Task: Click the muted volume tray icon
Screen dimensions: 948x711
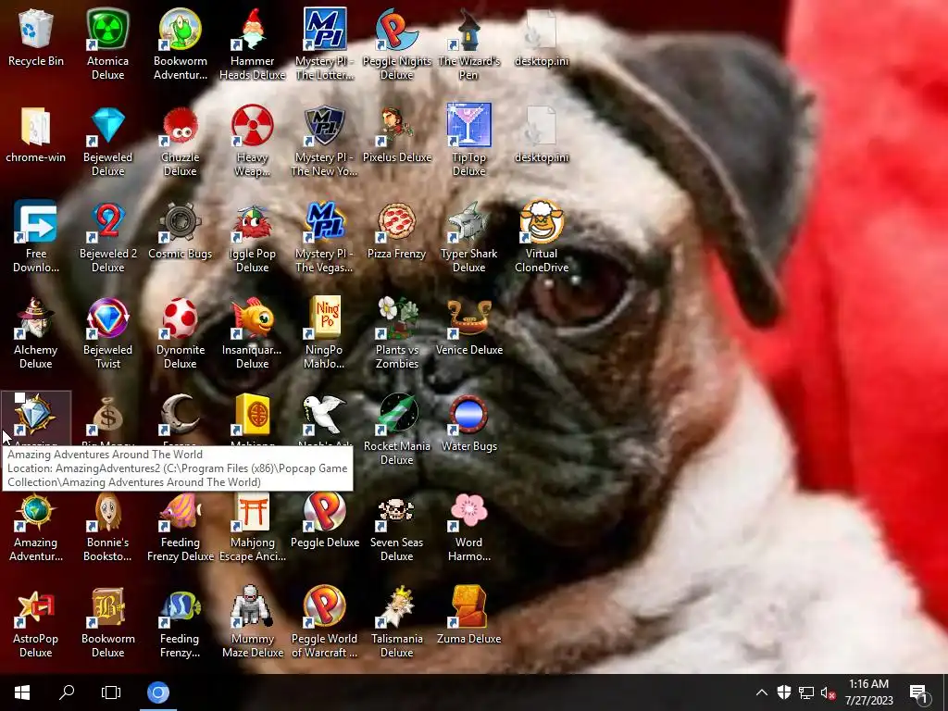Action: click(828, 692)
